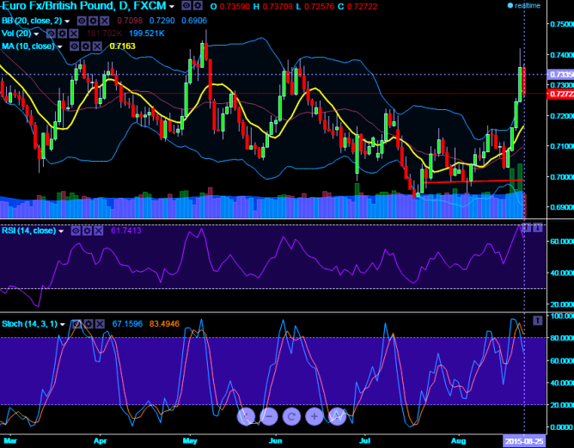574x448 pixels.
Task: Click the high price 0.73708
Action: [x=278, y=7]
